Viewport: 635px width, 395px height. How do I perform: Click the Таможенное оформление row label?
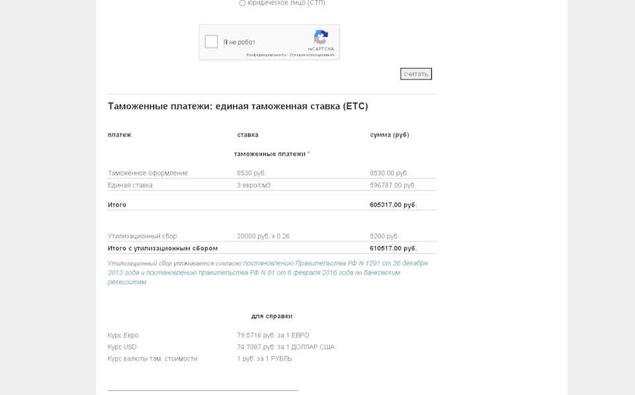(x=148, y=173)
